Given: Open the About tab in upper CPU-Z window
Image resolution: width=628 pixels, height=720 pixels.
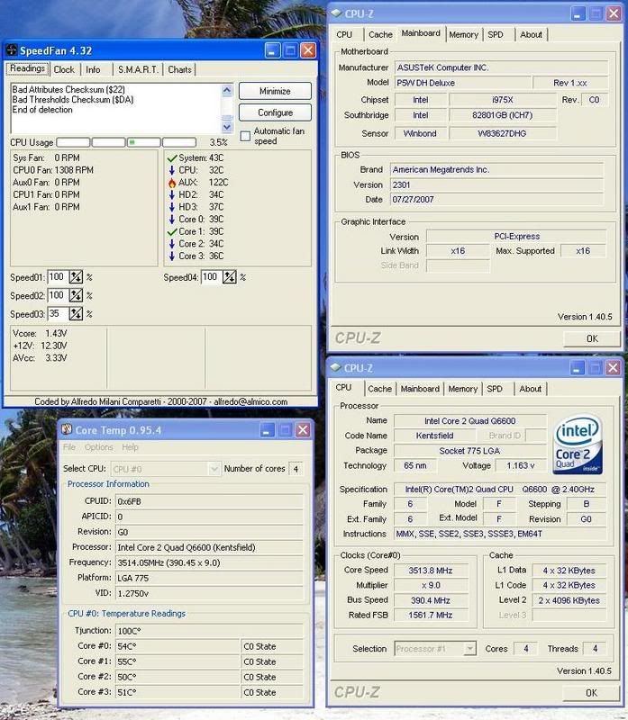Looking at the screenshot, I should point(531,35).
